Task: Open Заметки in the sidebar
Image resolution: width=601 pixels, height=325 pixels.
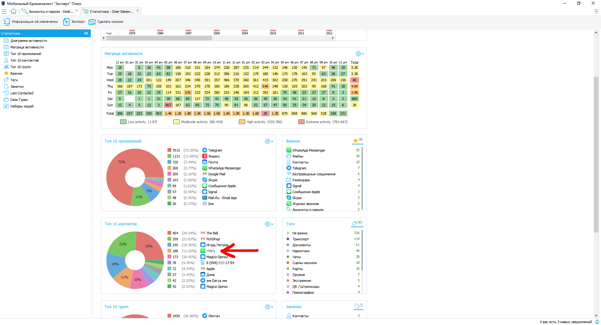Action: click(x=17, y=87)
